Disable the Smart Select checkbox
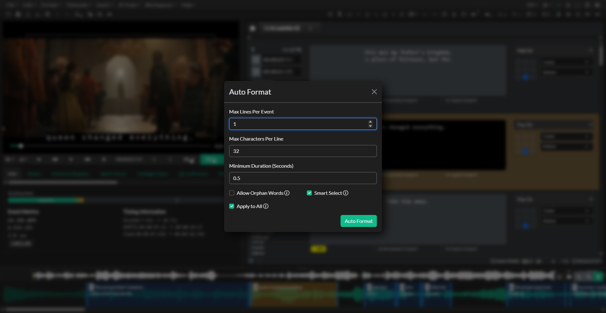This screenshot has height=313, width=606. tap(309, 193)
